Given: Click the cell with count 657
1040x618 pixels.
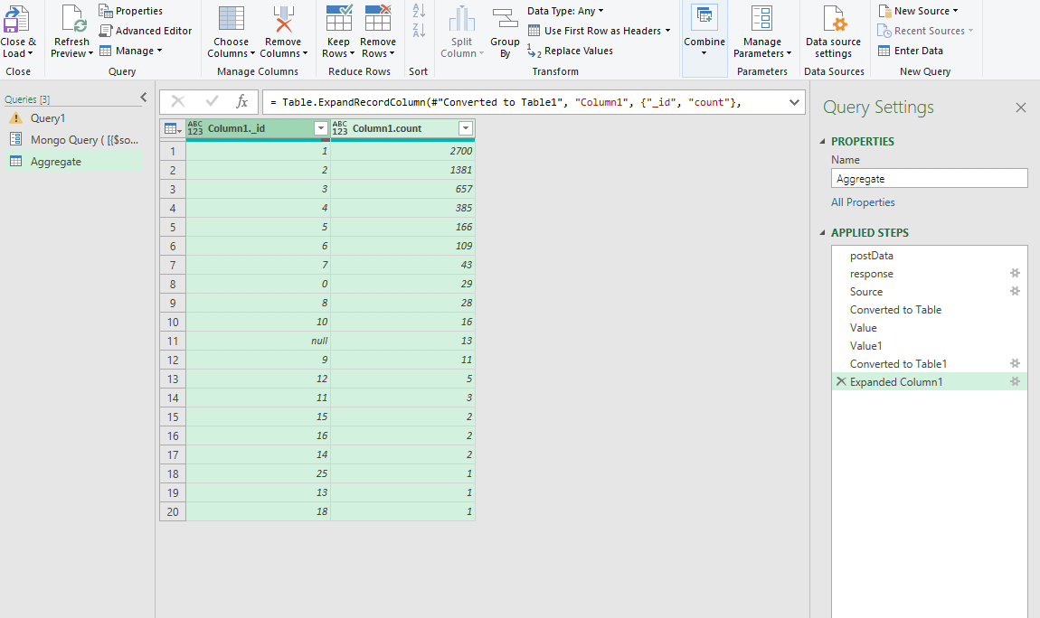Looking at the screenshot, I should coord(402,189).
